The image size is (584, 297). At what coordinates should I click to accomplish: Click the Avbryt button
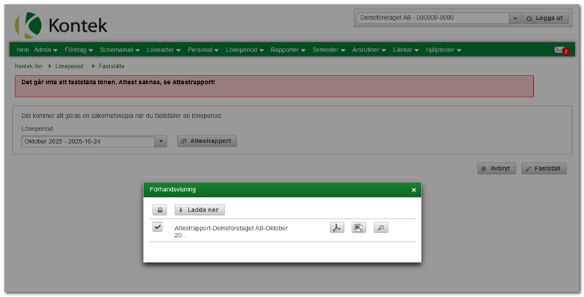(x=496, y=169)
